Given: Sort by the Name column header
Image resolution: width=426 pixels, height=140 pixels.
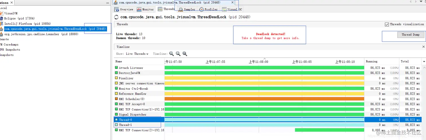Looking at the screenshot, I should tap(139, 61).
